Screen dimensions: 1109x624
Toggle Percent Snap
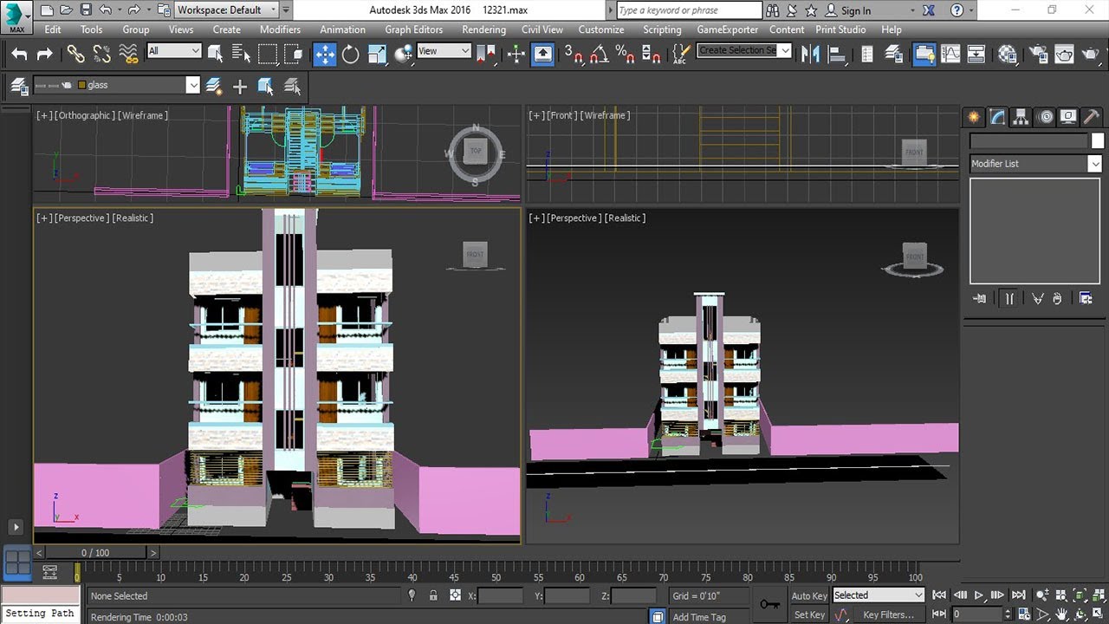tap(626, 54)
